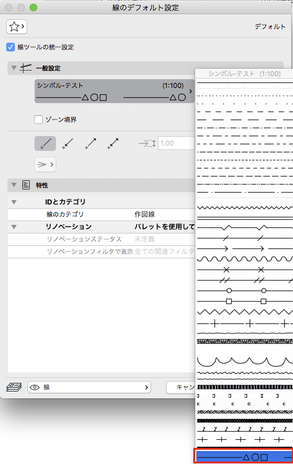Choose the solid line type
The width and height of the screenshot is (293, 464).
pyautogui.click(x=245, y=82)
